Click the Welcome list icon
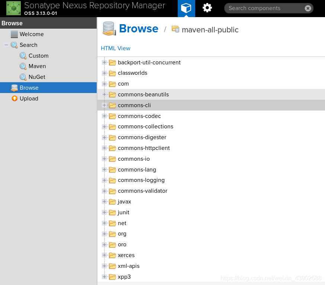Screen dimensions: 325x285 (x=14, y=34)
